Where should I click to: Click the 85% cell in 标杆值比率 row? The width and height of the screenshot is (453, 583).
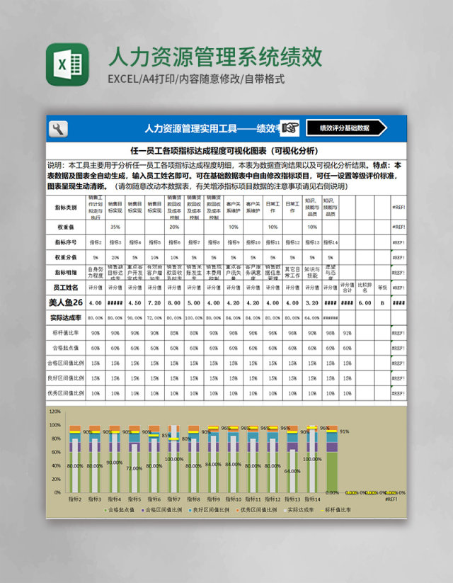point(174,333)
